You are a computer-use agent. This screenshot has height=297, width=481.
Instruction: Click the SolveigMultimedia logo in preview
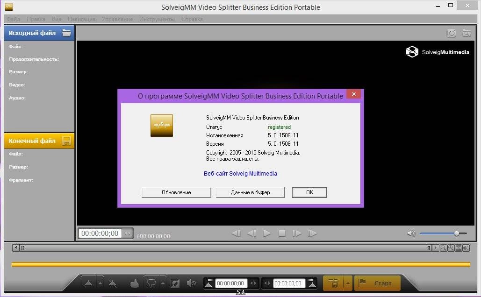pos(438,52)
